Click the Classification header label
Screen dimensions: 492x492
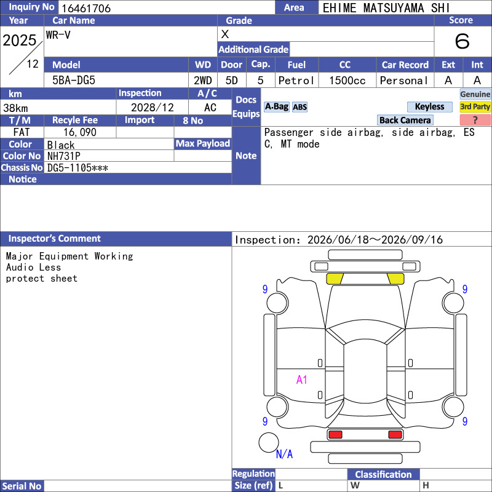(383, 474)
